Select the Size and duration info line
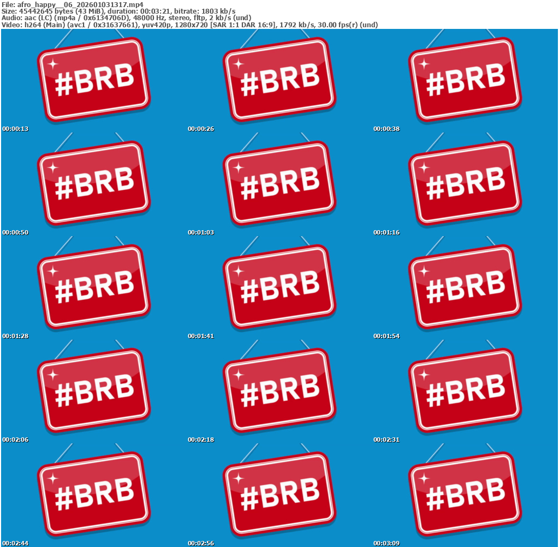This screenshot has width=559, height=547. [118, 11]
